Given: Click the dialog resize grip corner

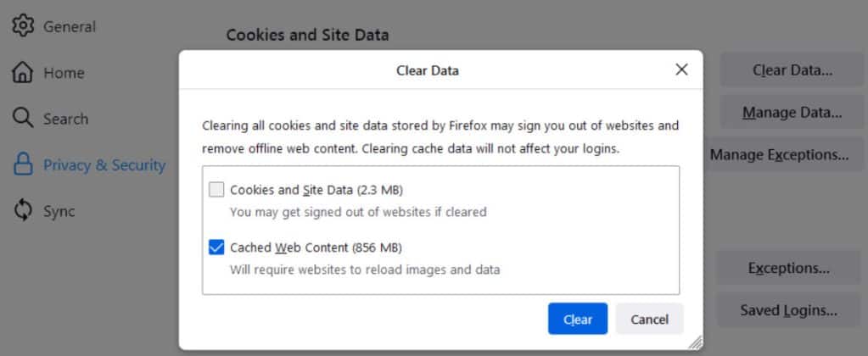Looking at the screenshot, I should coord(695,342).
